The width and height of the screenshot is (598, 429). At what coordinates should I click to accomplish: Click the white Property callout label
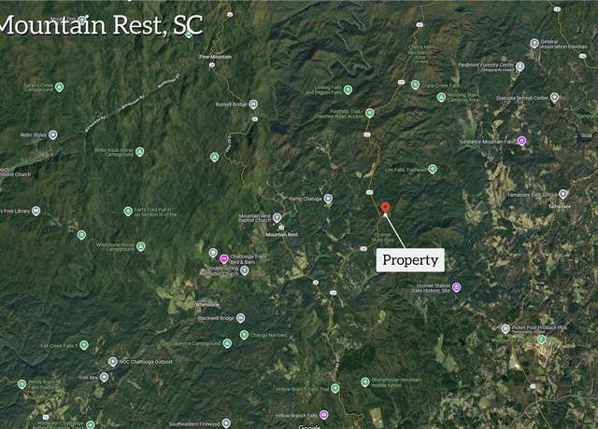tap(410, 260)
